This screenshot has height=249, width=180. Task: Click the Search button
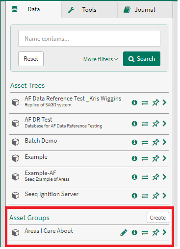pos(142,59)
